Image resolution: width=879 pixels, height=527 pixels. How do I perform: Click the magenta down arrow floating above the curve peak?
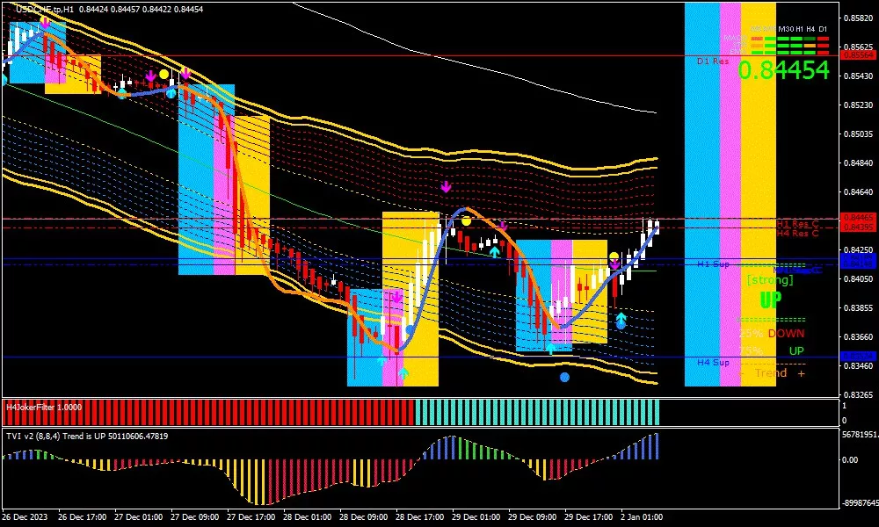tap(446, 186)
